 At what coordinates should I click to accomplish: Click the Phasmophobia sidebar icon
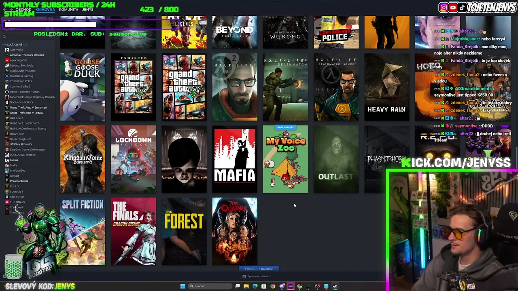7,181
